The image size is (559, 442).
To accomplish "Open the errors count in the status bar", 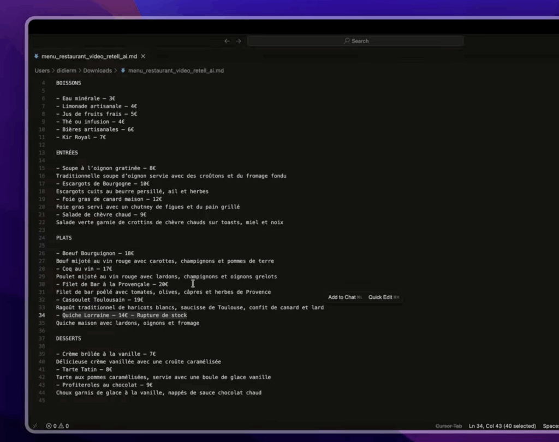I will point(50,426).
